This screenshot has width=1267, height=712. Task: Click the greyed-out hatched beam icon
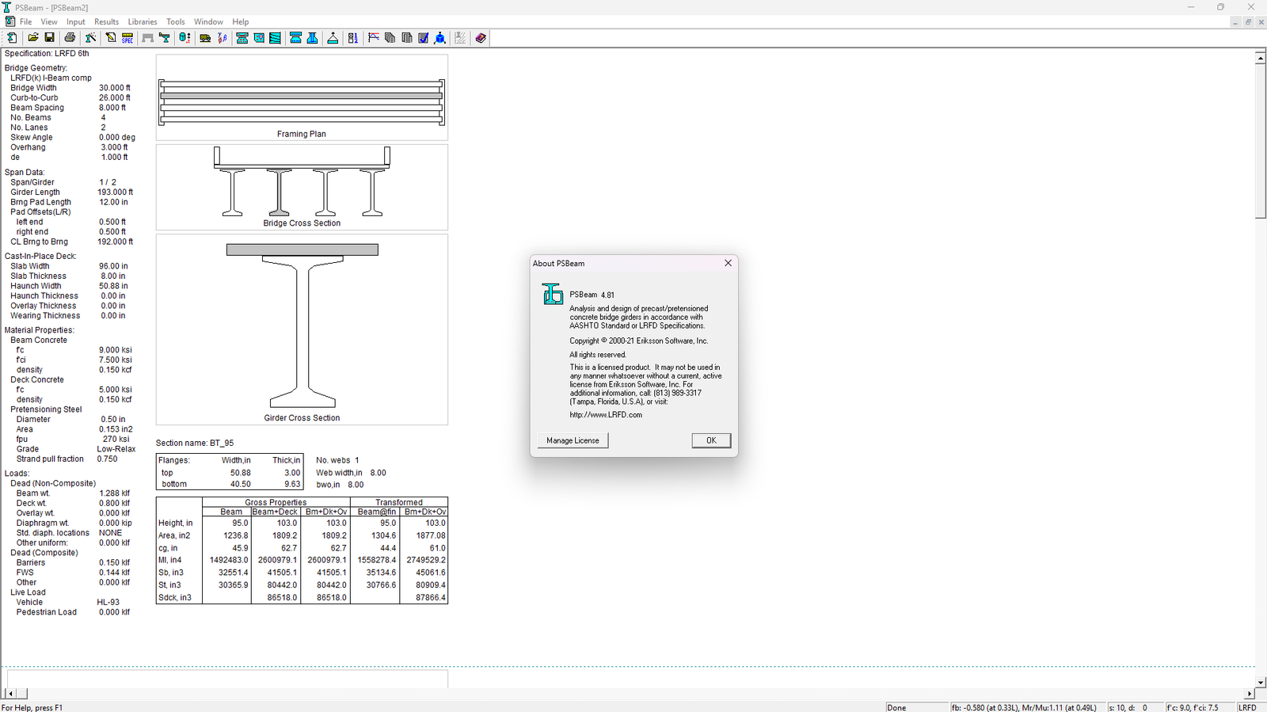(x=460, y=38)
